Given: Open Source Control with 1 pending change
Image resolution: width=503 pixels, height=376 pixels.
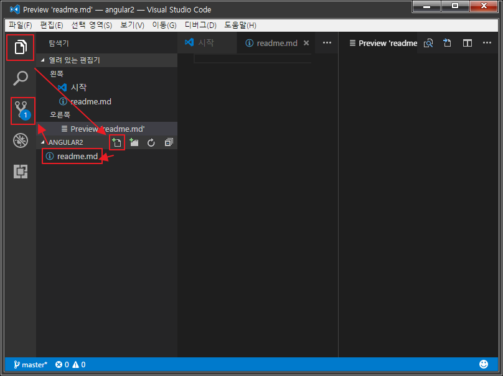Looking at the screenshot, I should 21,110.
